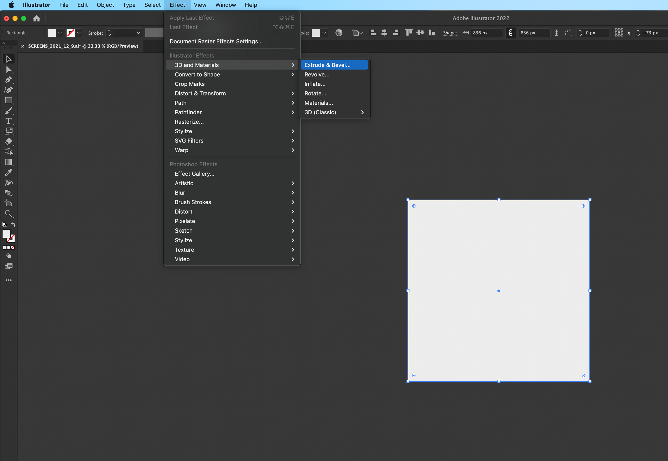Select the Zoom tool magnifier

(x=9, y=214)
